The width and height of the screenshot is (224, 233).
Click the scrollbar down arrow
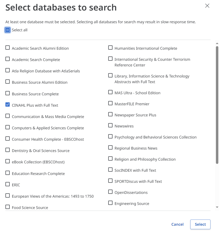tap(217, 207)
